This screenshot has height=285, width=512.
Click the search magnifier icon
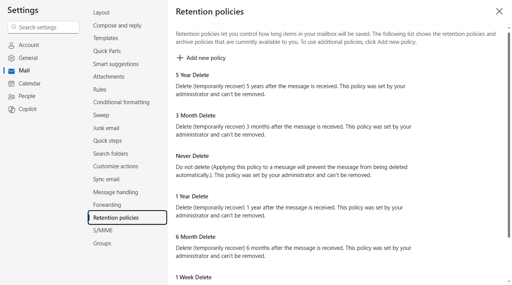(14, 27)
